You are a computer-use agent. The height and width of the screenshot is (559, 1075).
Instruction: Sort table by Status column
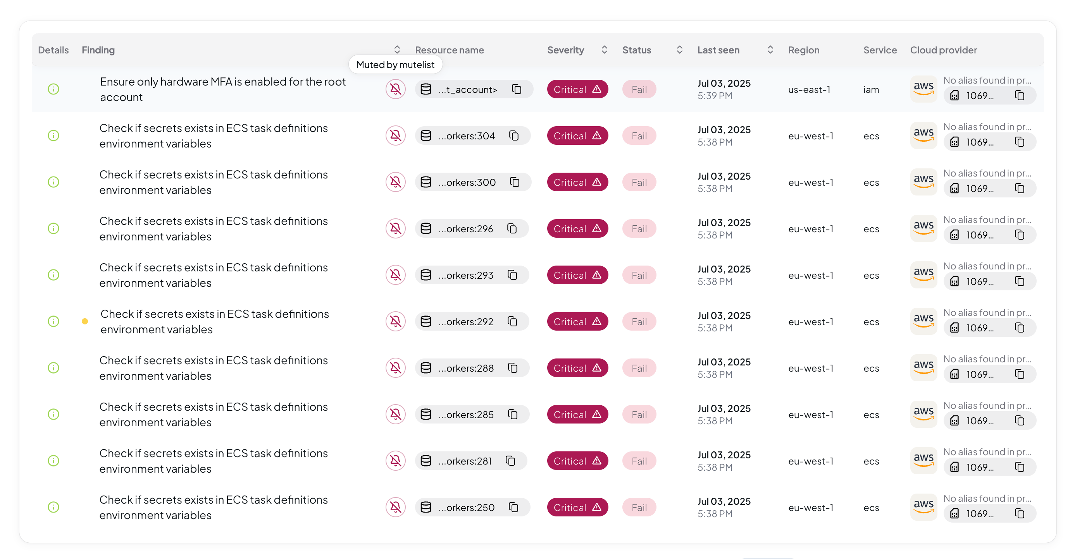pos(679,50)
